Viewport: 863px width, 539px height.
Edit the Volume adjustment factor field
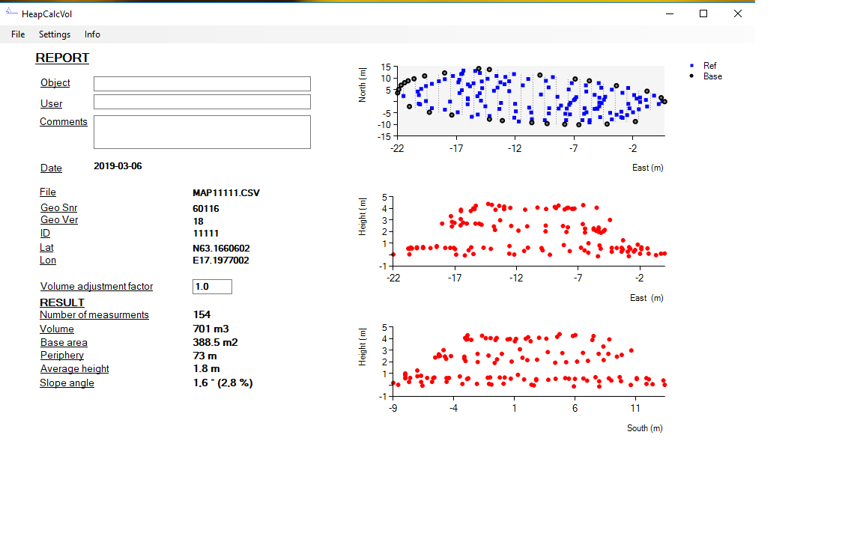[212, 287]
